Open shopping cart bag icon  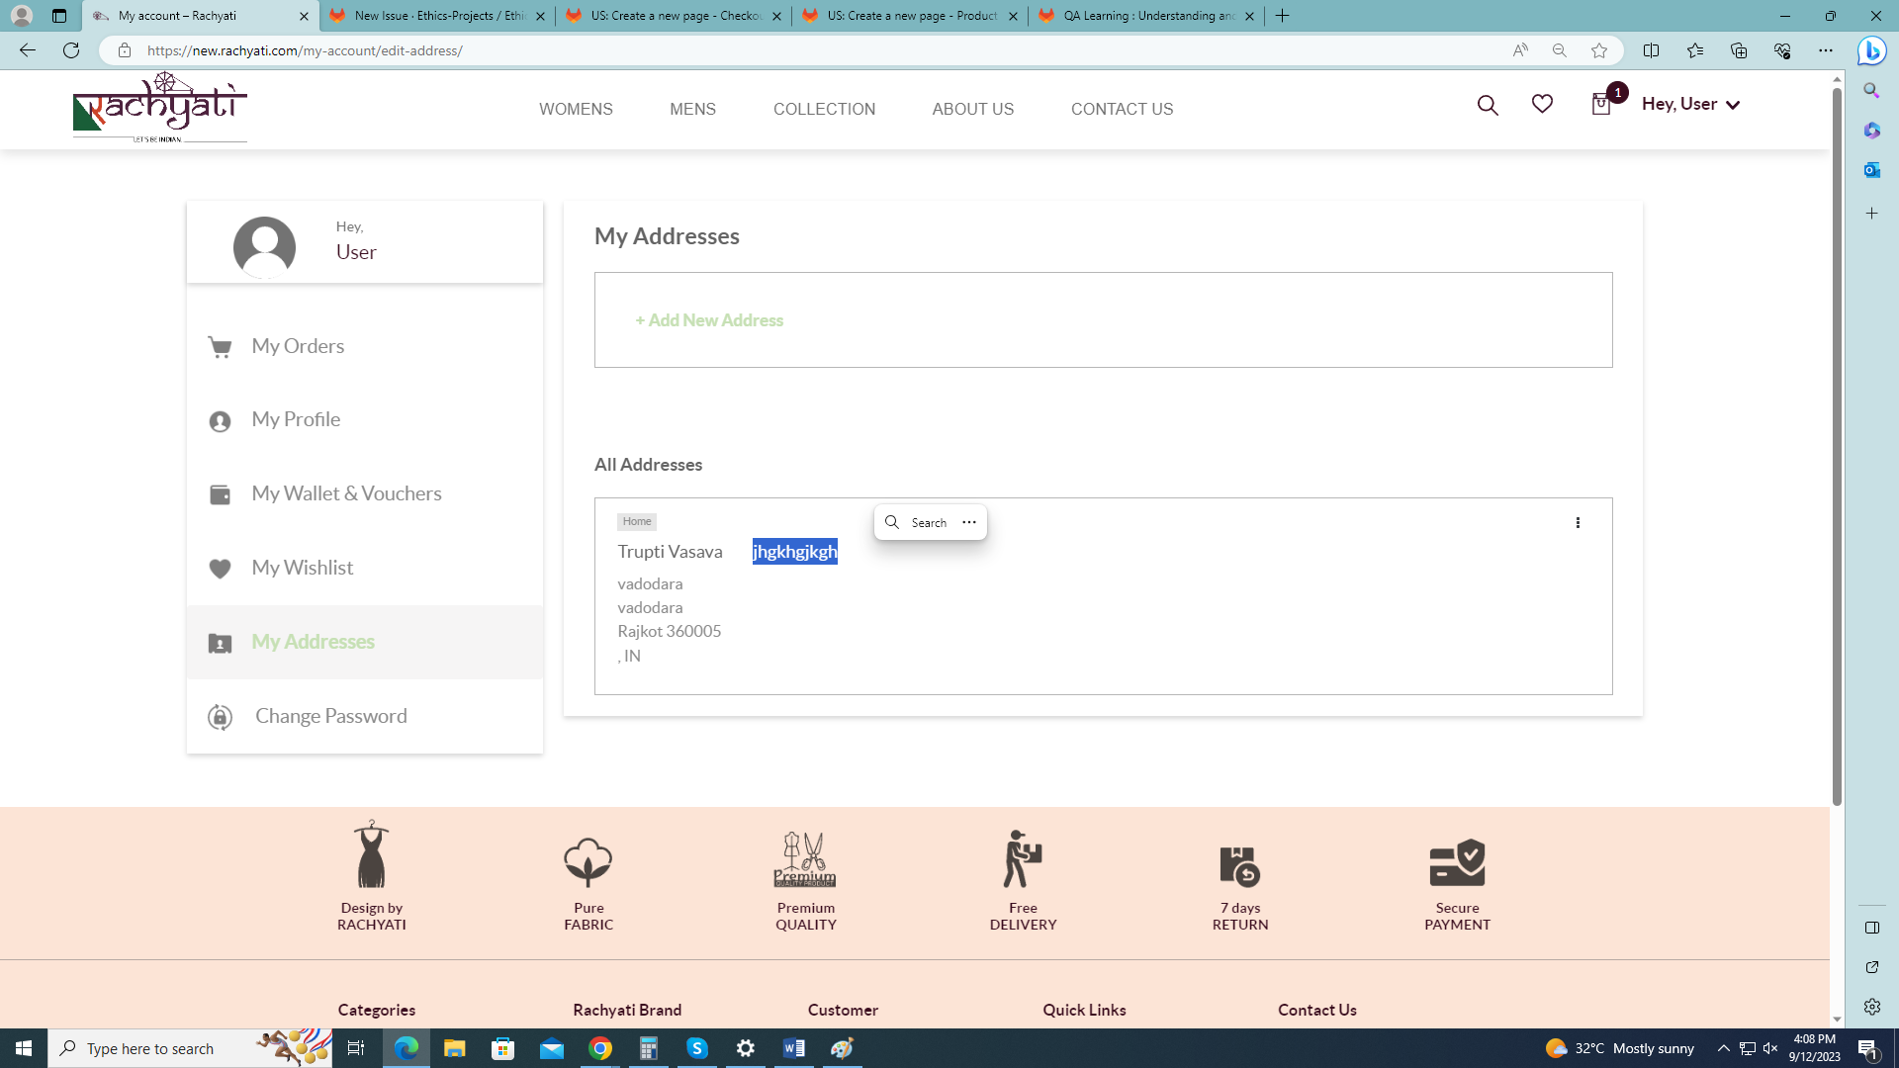(1601, 105)
